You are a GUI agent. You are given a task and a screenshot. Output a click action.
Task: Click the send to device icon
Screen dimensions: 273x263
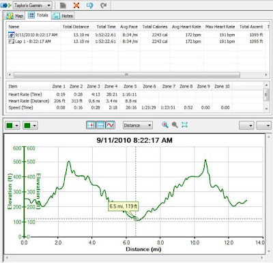coord(90,5)
